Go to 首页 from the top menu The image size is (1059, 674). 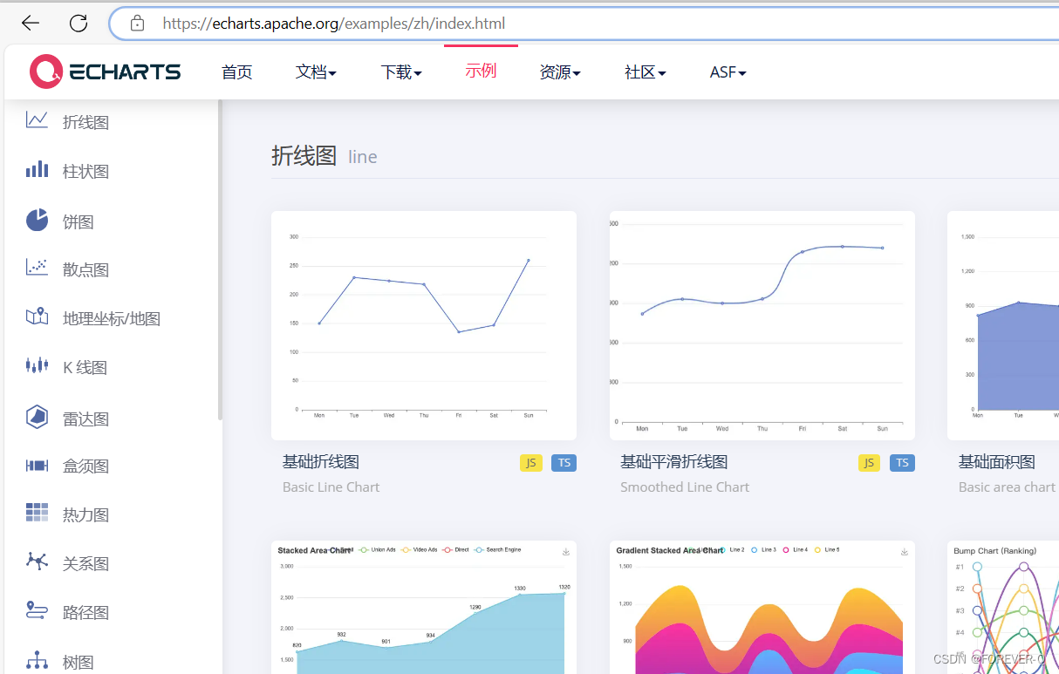tap(236, 71)
